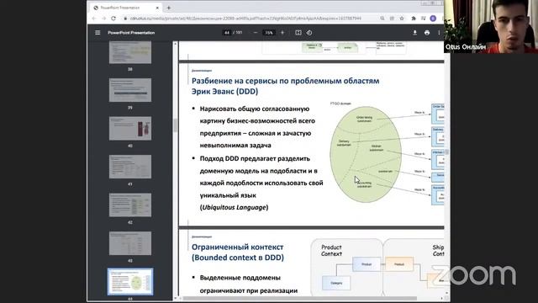Click the text '(Bounded context в DDD)'
Image resolution: width=538 pixels, height=303 pixels.
coord(237,258)
